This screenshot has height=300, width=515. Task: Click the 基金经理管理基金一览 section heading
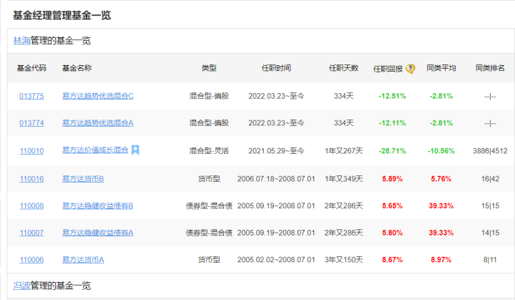tap(62, 16)
